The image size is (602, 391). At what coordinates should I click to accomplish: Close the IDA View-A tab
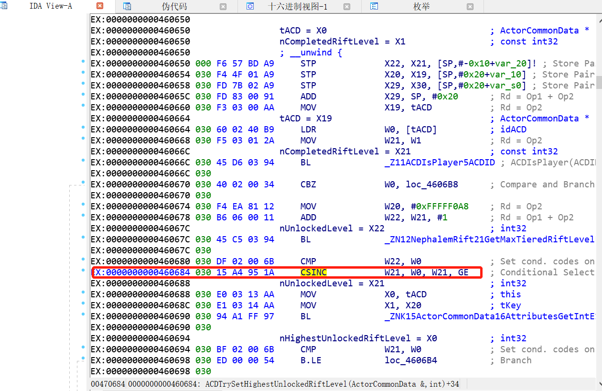(100, 6)
